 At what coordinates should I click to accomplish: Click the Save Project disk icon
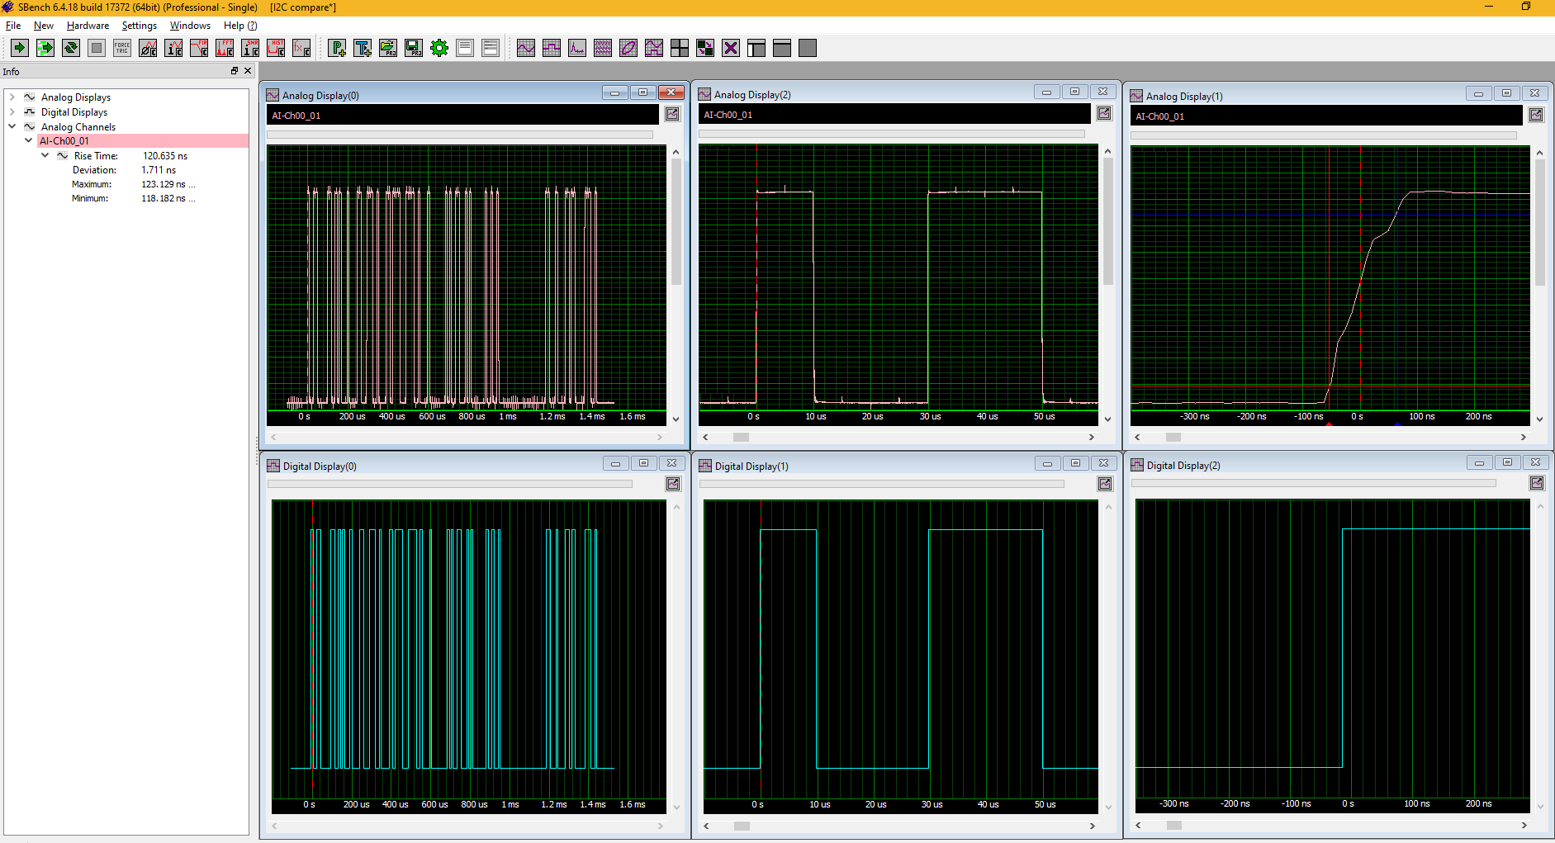[414, 48]
